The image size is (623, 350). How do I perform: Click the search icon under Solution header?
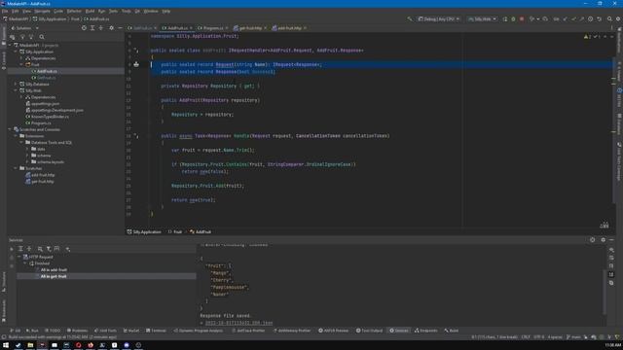[x=42, y=37]
